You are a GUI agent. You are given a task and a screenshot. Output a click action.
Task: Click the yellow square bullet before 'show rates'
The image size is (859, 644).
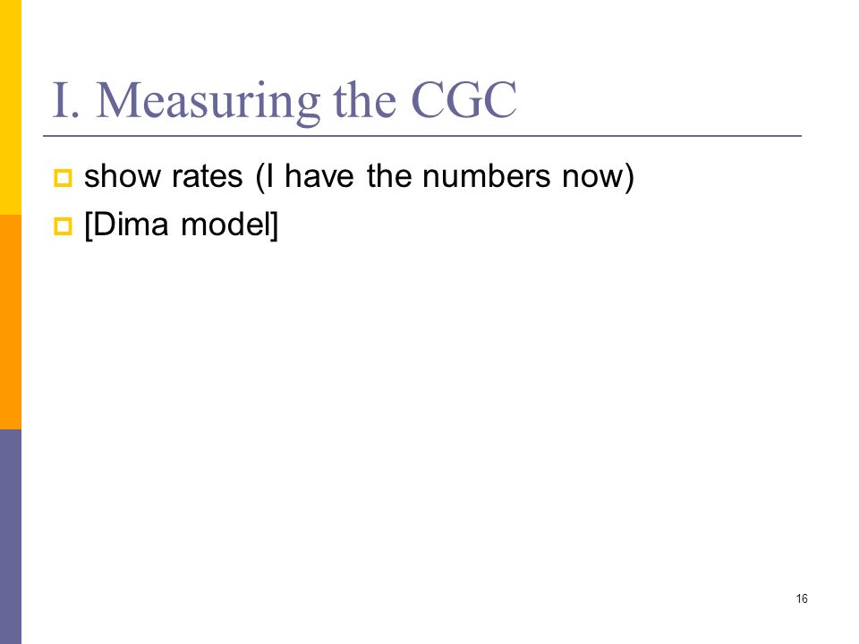pyautogui.click(x=63, y=178)
